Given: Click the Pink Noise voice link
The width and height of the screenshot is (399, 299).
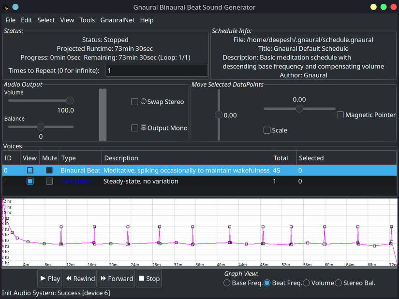Looking at the screenshot, I should tap(76, 181).
